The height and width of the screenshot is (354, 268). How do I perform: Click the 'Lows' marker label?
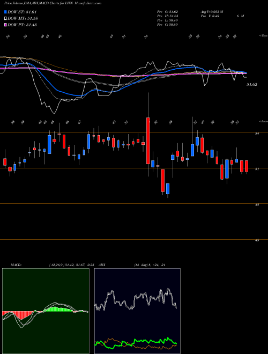point(264,121)
